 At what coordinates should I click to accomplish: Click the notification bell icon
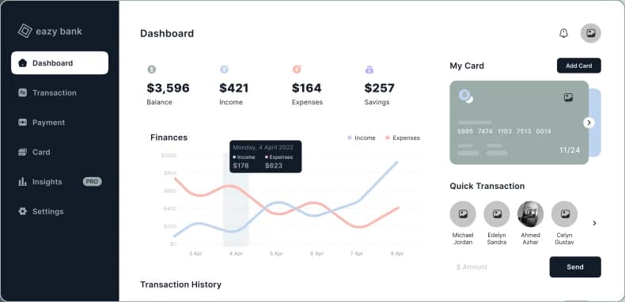(x=563, y=33)
